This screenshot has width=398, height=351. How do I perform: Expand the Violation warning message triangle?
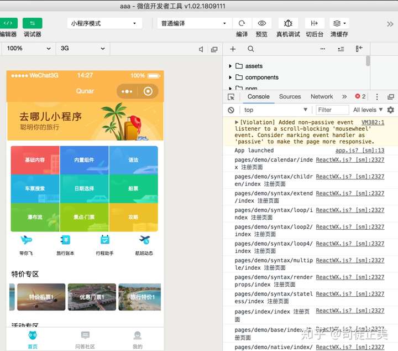coord(237,122)
